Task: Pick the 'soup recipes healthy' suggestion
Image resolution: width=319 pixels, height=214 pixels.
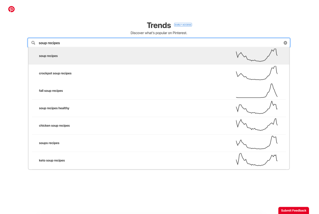Action: pos(159,108)
